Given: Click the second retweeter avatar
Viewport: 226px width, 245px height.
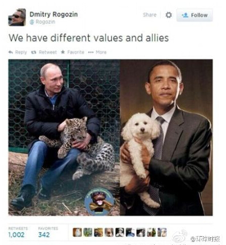Looking at the screenshot, I should pos(88,232).
